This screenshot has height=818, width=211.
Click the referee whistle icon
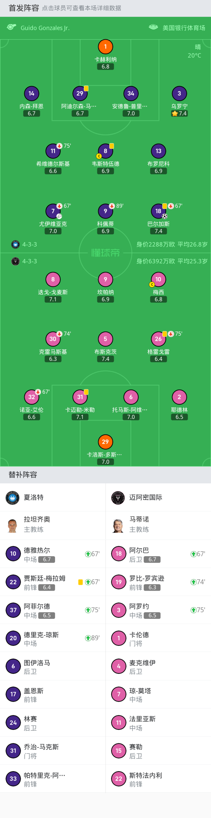tap(11, 27)
